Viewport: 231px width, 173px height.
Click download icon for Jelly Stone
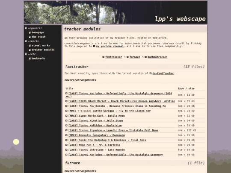point(66,120)
